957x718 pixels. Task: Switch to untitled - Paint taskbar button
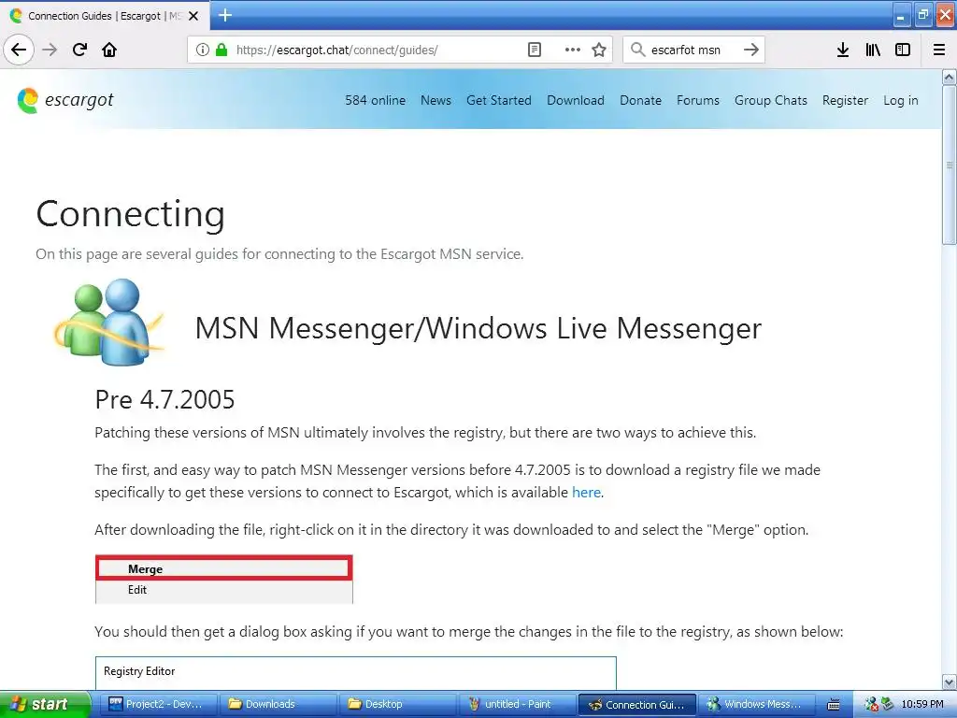516,704
